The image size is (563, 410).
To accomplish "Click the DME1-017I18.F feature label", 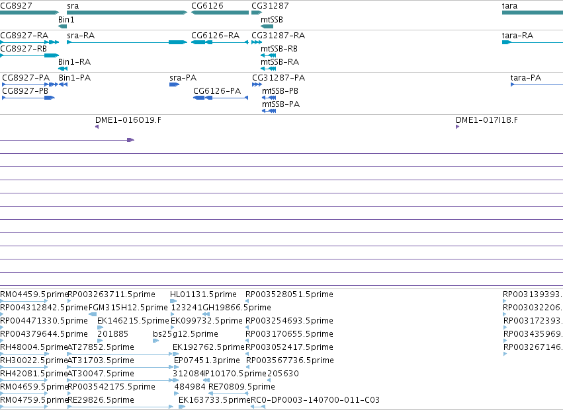I will pyautogui.click(x=487, y=120).
